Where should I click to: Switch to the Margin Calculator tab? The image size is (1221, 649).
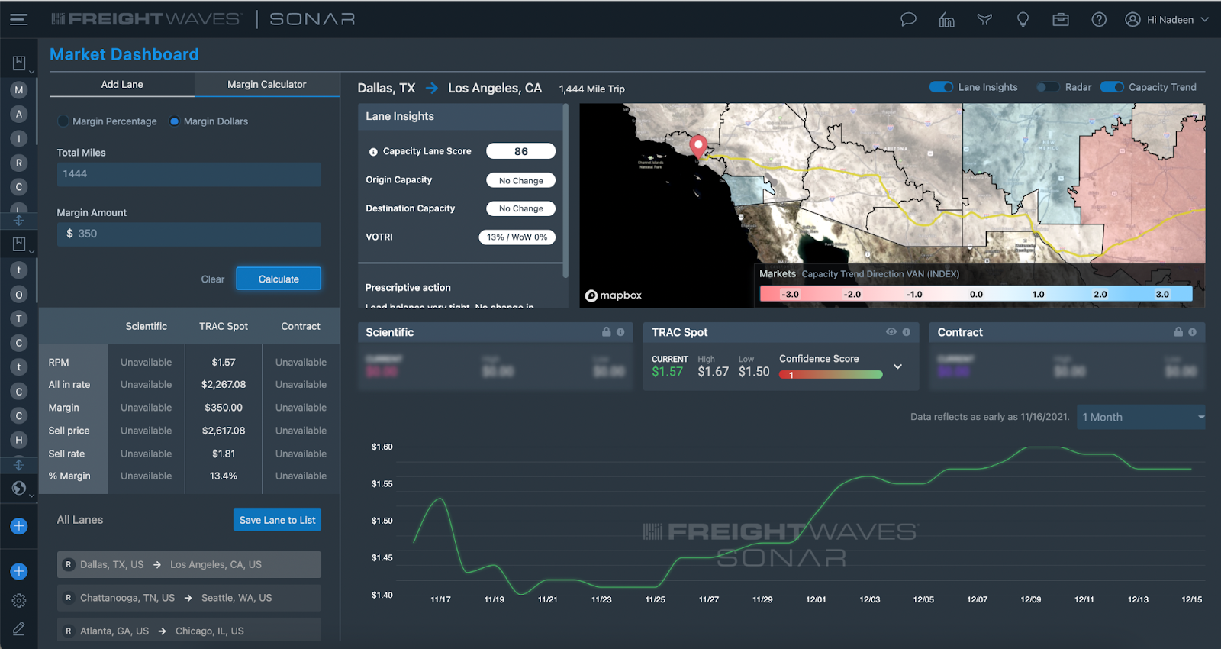(x=266, y=85)
